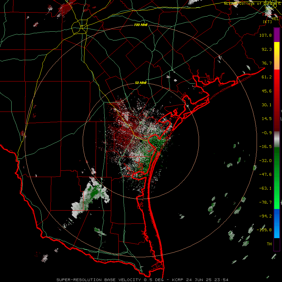Screen dimensions: 282x282
Task: Click the 50 NMI range ring label
Action: pos(141,83)
